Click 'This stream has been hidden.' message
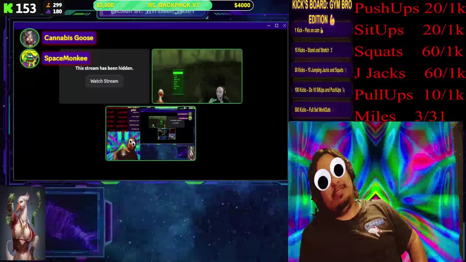This screenshot has height=262, width=466. point(104,68)
